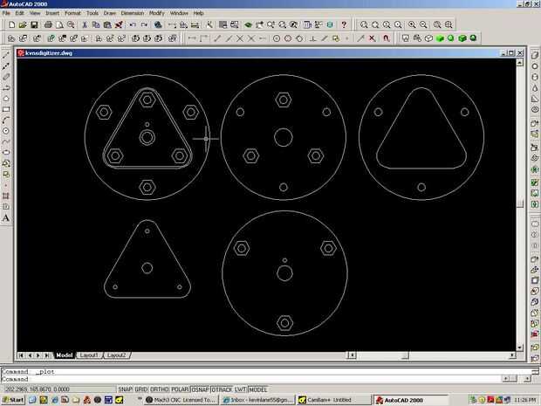
Task: Switch to the Layout1 tab
Action: [89, 355]
